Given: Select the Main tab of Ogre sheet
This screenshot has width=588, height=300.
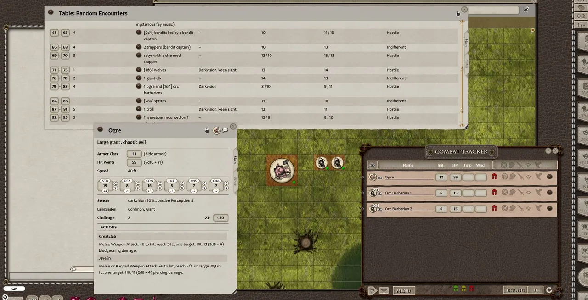Looking at the screenshot, I should coord(235,160).
